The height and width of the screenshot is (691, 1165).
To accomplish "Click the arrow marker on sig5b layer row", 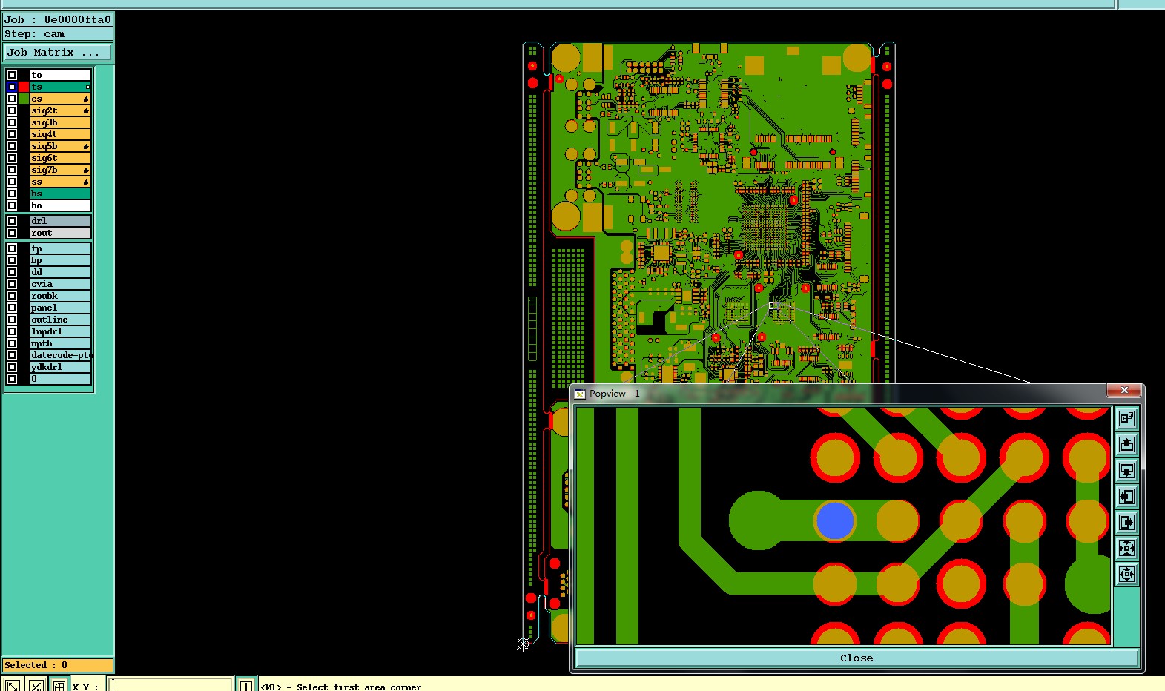I will [x=86, y=147].
